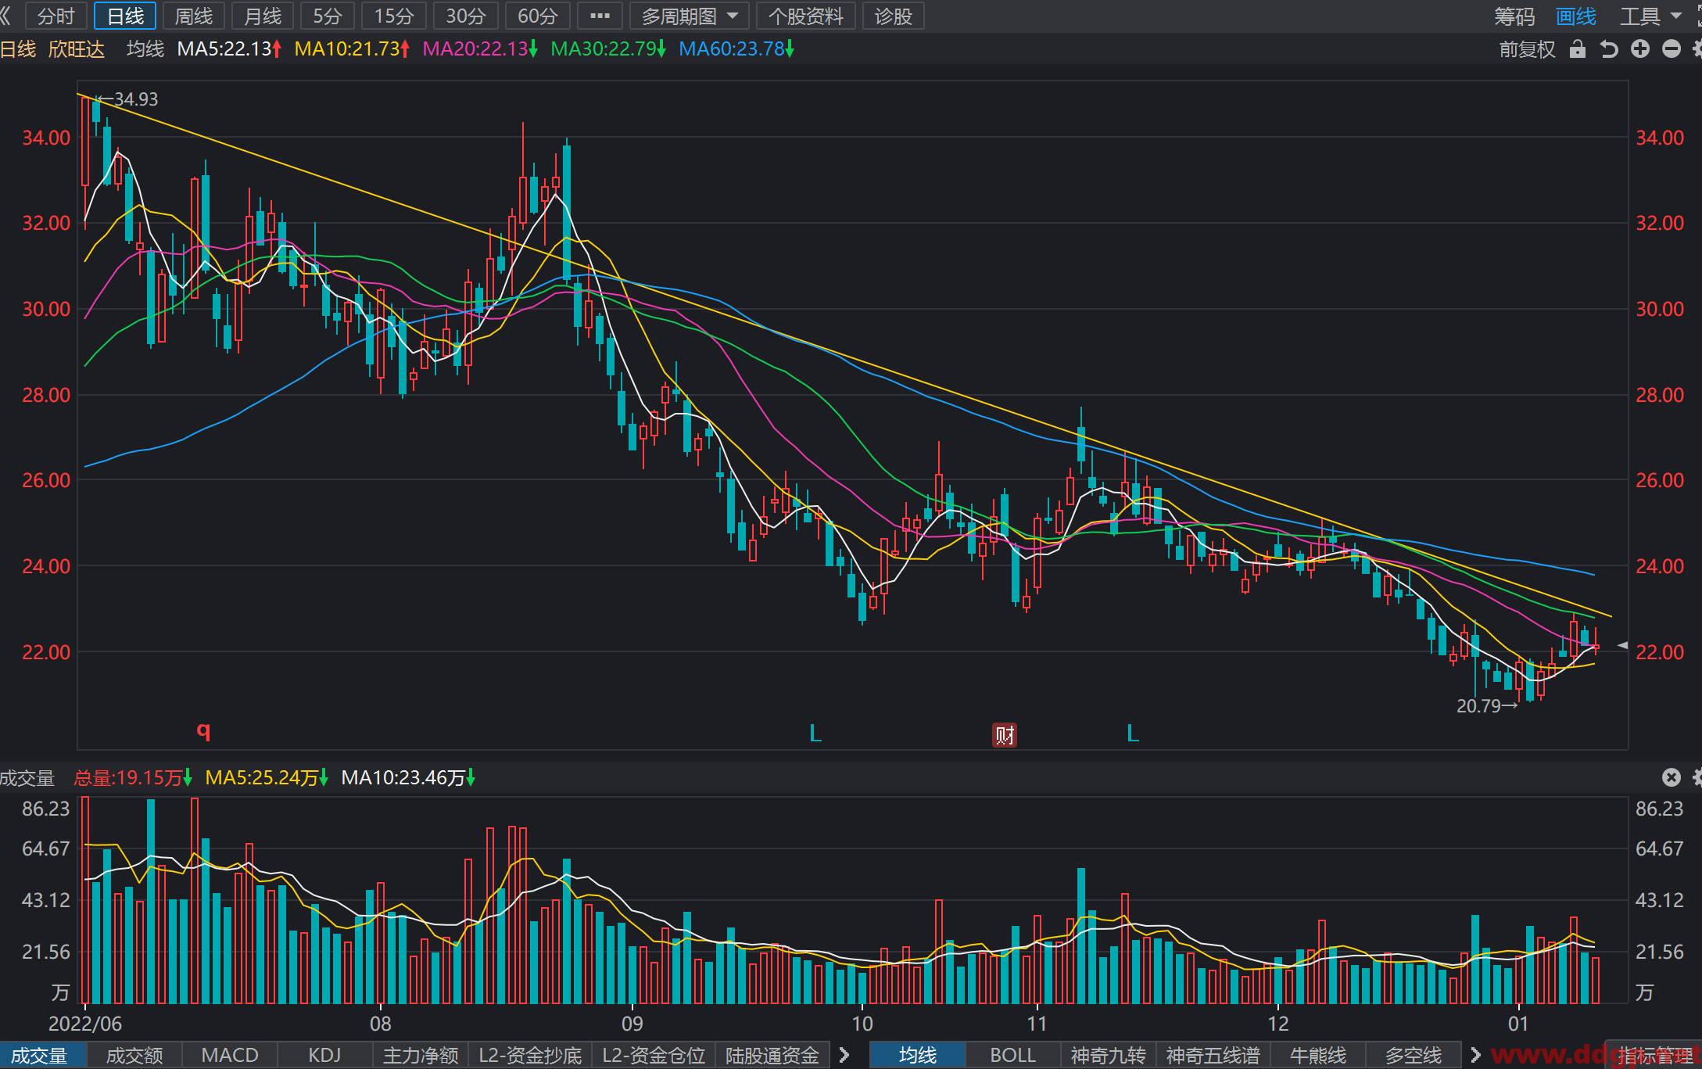1702x1069 pixels.
Task: Select the 陆股通资金 indicator tab
Action: [772, 1056]
